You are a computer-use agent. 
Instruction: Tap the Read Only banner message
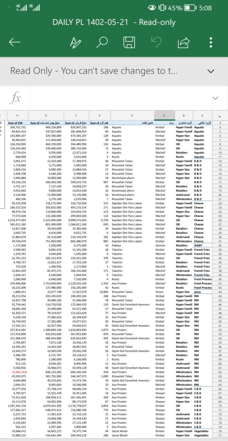pyautogui.click(x=94, y=71)
